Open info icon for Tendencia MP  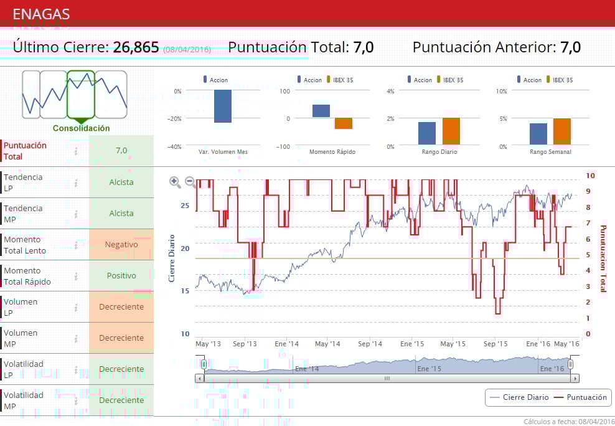point(76,214)
